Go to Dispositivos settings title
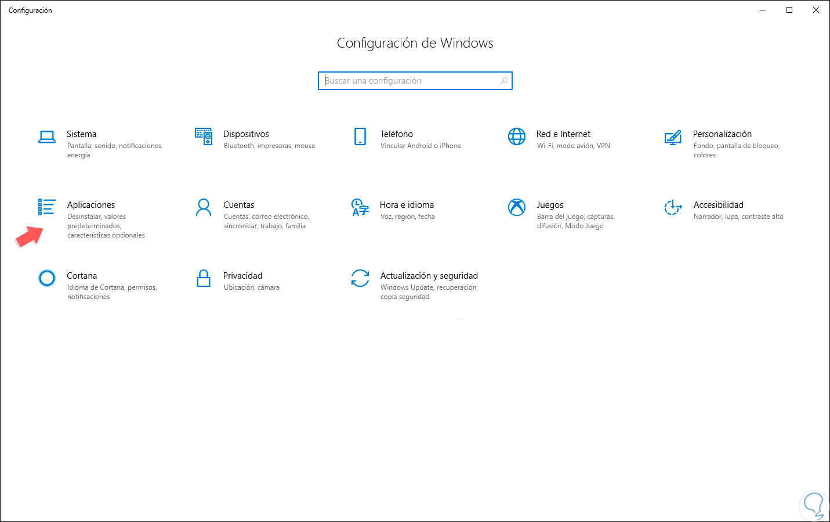The width and height of the screenshot is (830, 522). point(246,134)
